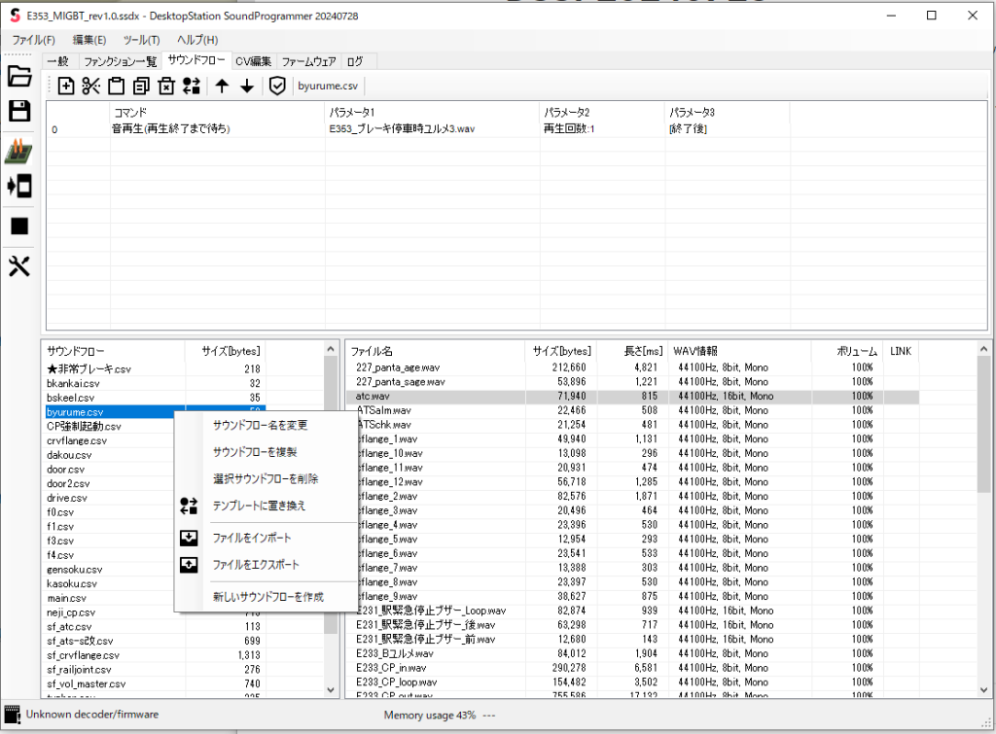Open the wrench and screwdriver tools icon
The height and width of the screenshot is (734, 996).
[x=19, y=267]
